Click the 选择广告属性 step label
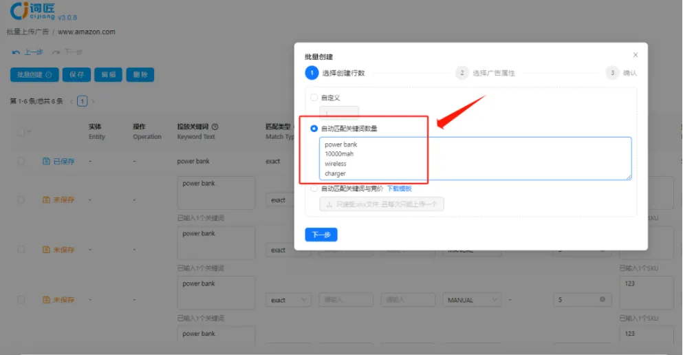This screenshot has width=683, height=355. pos(494,73)
